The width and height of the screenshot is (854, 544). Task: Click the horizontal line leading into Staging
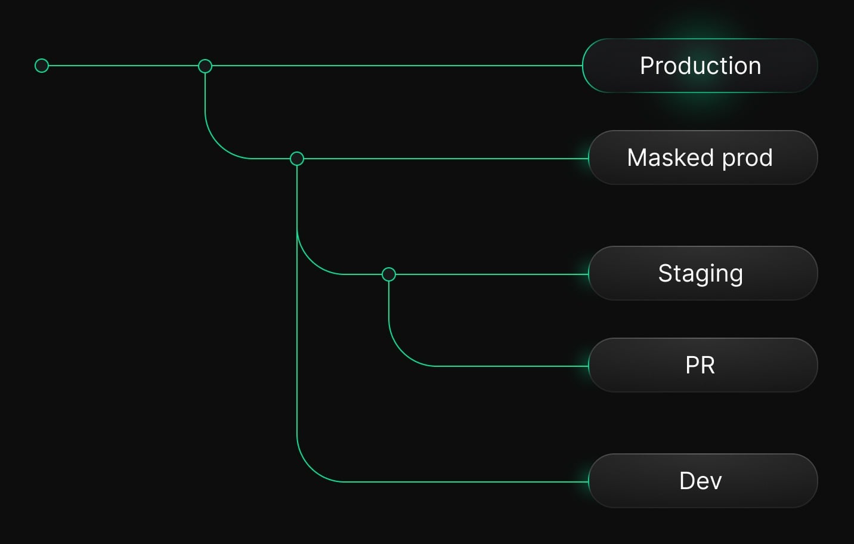pyautogui.click(x=490, y=274)
